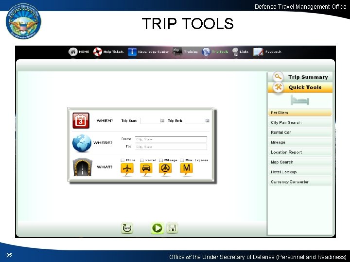
Task: Open the Training menu item
Action: click(191, 52)
